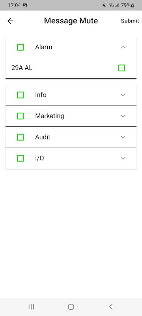Tap the muted sound status icon
142x316 pixels.
tap(104, 6)
